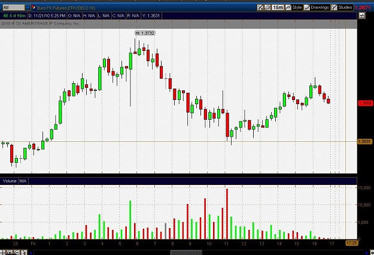Open the chart settings tools icon
The height and width of the screenshot is (255, 374).
[260, 8]
